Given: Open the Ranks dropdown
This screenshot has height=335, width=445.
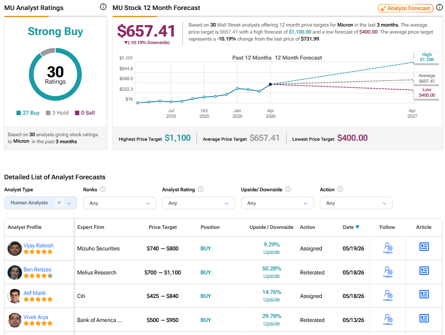Looking at the screenshot, I should click(119, 203).
